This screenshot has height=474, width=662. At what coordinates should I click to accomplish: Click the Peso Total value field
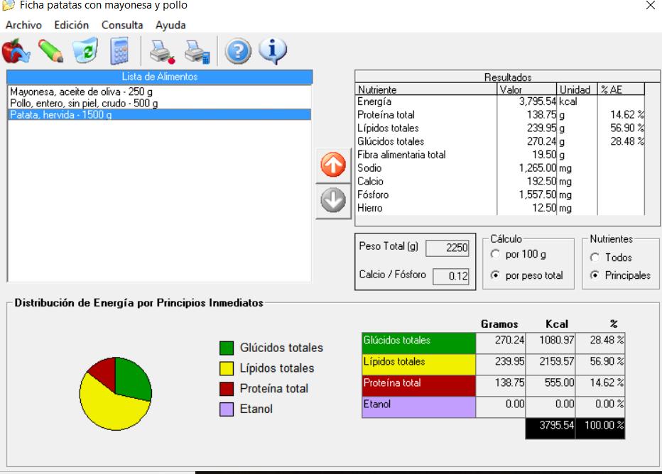[447, 247]
